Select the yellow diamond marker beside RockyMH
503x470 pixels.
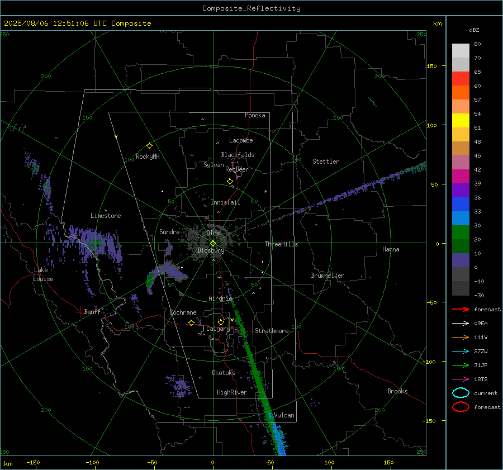[x=149, y=146]
